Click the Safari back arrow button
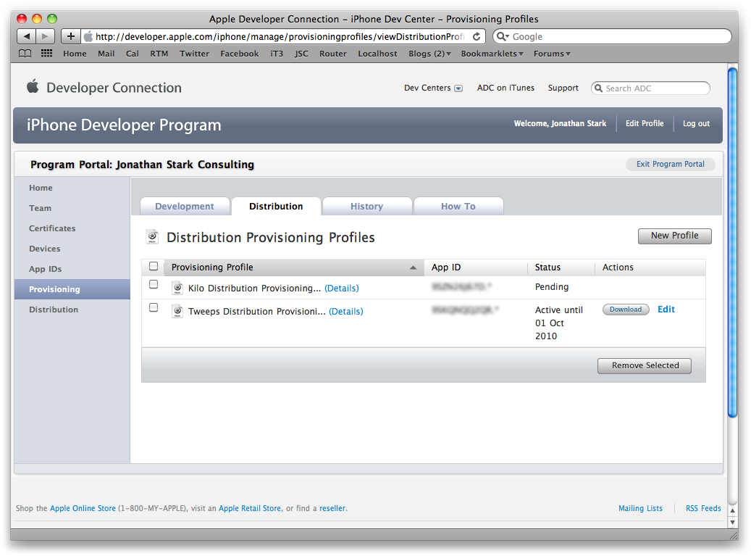The width and height of the screenshot is (751, 556). [27, 36]
